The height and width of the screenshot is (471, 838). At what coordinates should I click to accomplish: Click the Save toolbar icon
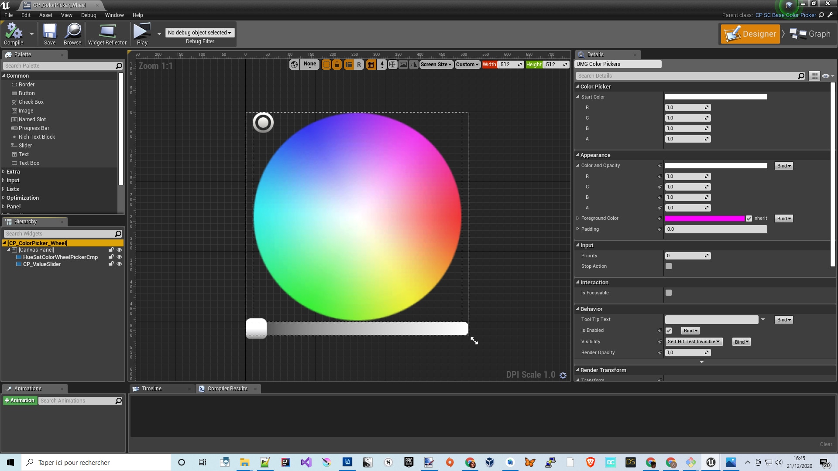49,34
